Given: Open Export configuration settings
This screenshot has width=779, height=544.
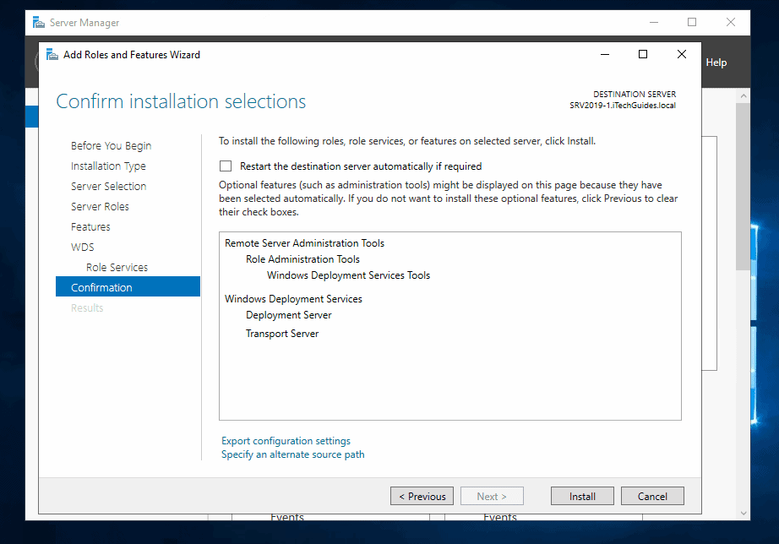Looking at the screenshot, I should [286, 440].
